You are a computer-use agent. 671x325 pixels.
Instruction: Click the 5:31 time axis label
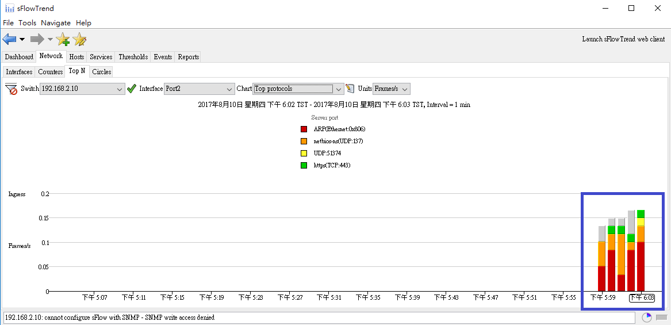coord(329,297)
